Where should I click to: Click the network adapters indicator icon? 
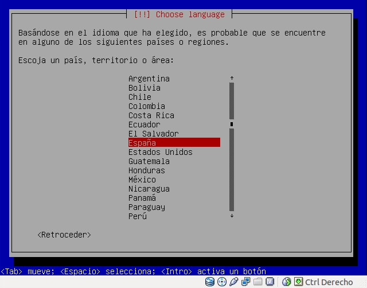coord(245,282)
